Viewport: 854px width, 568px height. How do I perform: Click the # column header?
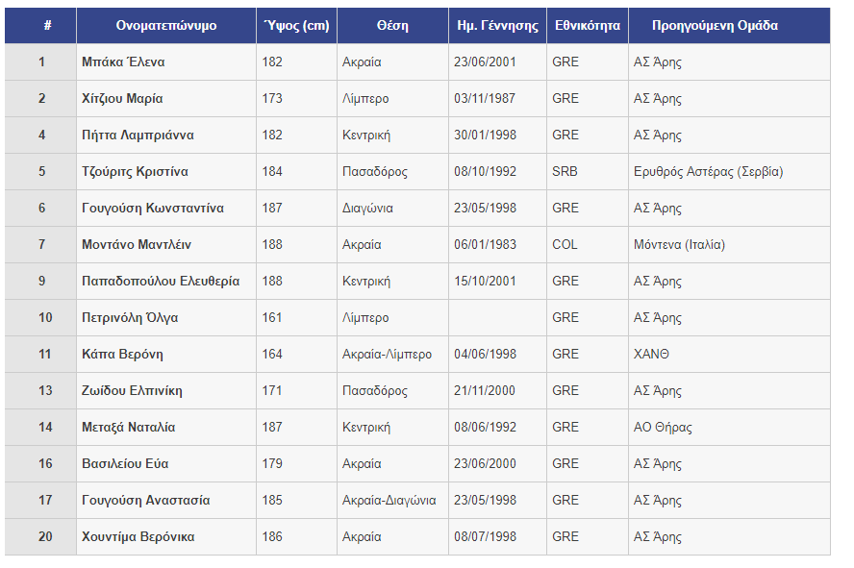[40, 26]
